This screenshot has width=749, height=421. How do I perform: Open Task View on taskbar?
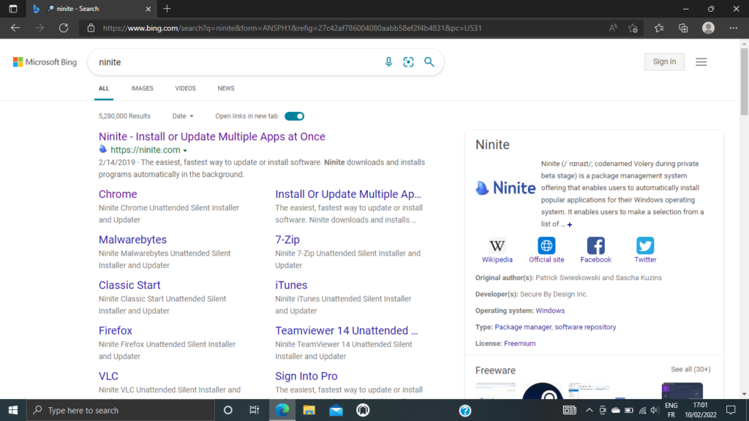point(254,411)
